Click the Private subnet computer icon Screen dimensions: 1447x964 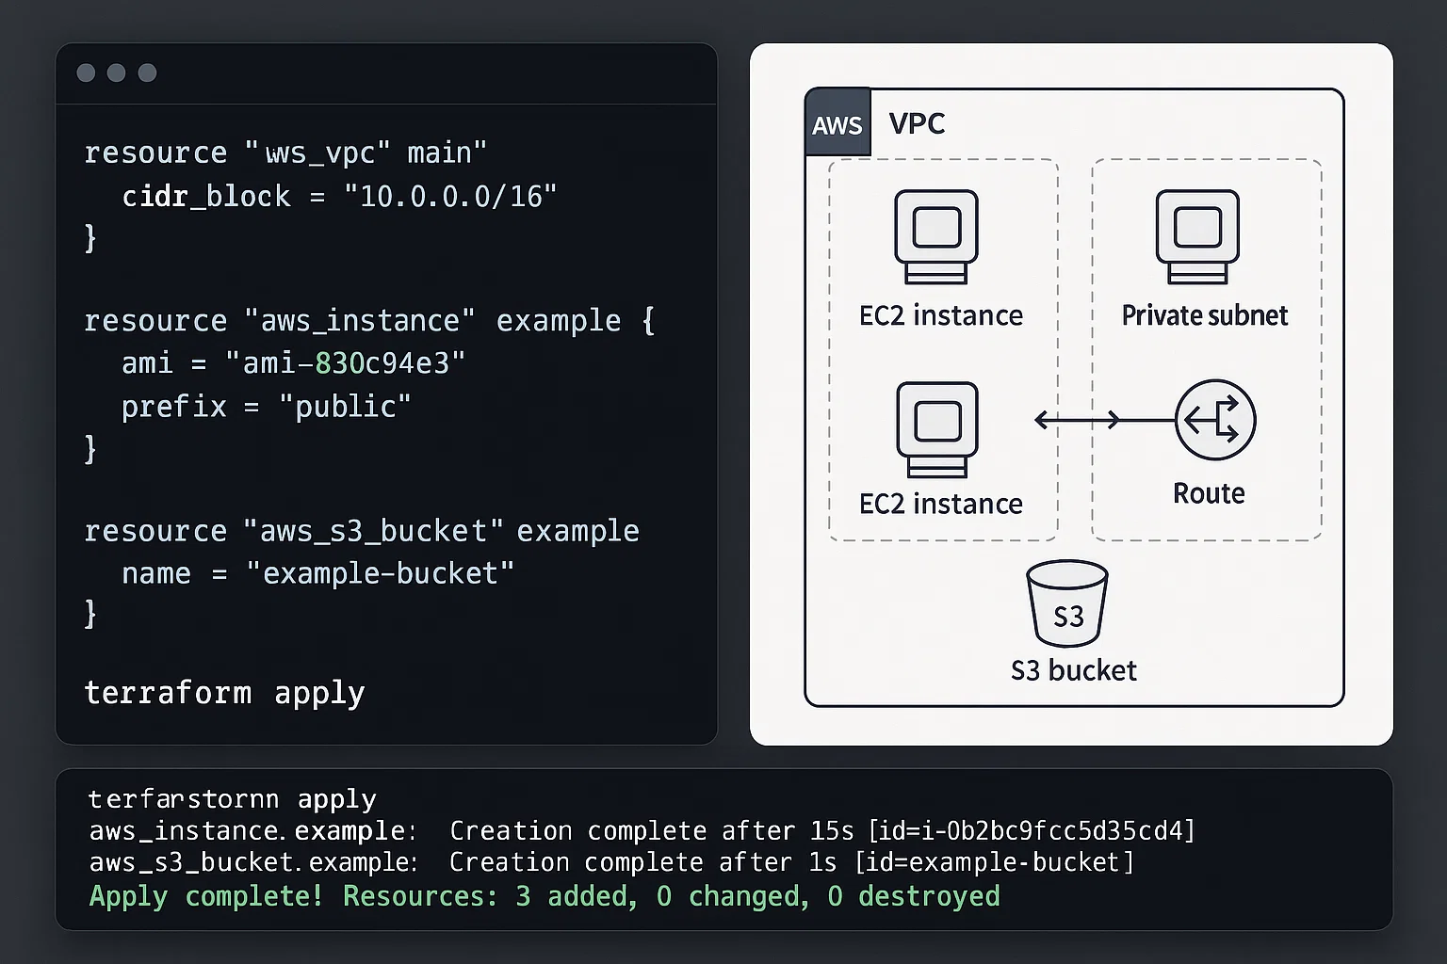coord(1197,236)
